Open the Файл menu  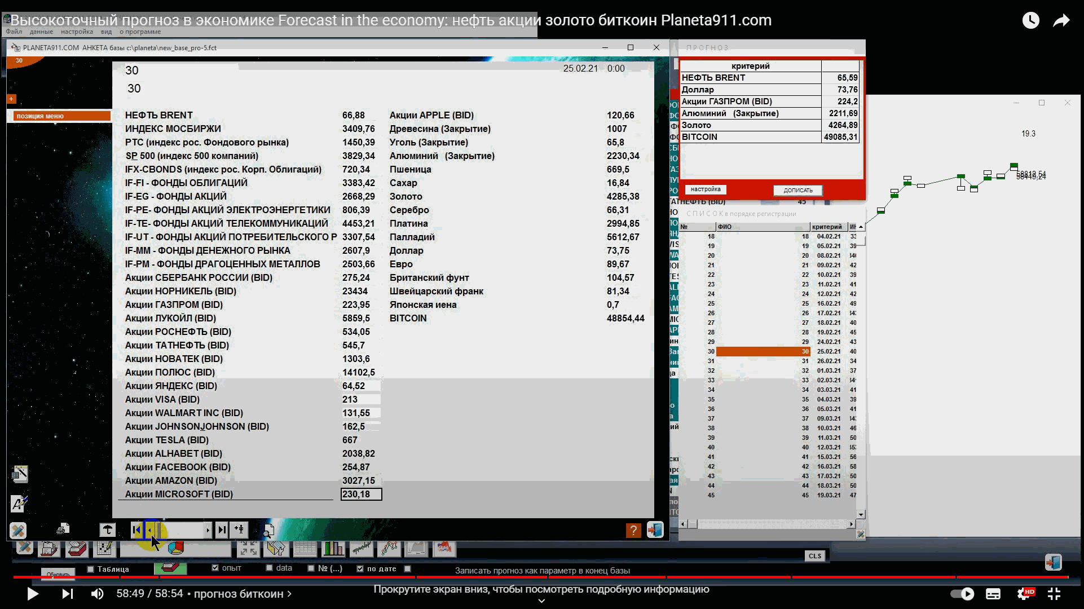click(14, 32)
